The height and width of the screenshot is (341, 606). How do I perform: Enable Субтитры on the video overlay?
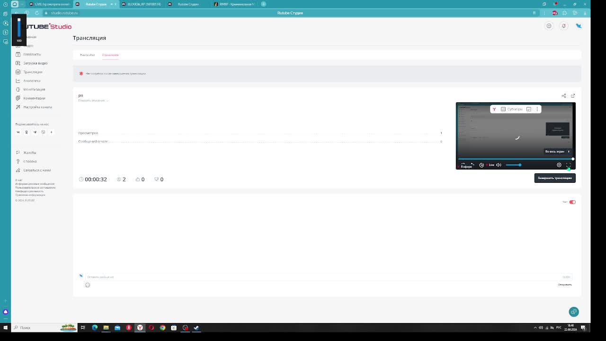pos(512,109)
